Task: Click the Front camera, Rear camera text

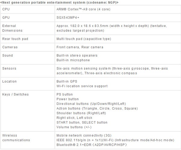Action: 80,47
